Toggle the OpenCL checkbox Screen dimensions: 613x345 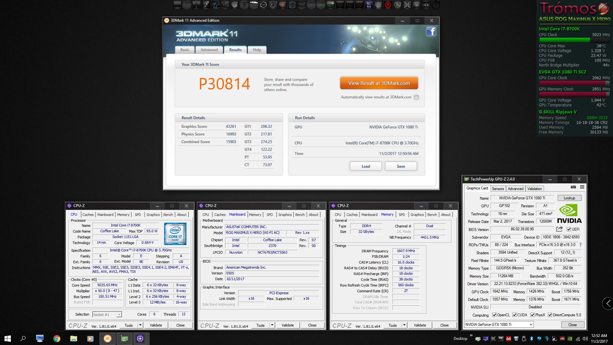(494, 315)
